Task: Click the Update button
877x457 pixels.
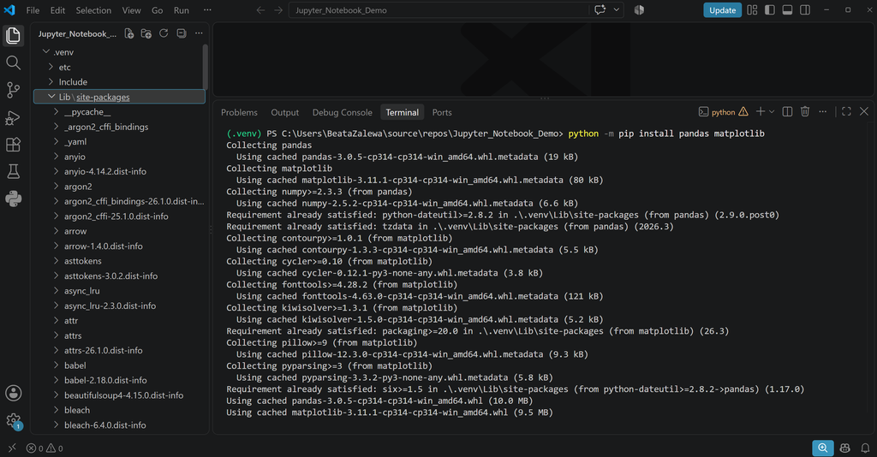Action: tap(722, 10)
